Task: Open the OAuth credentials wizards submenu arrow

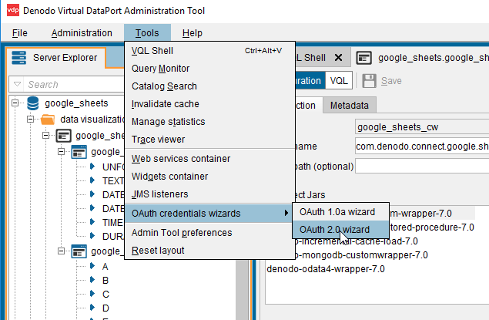Action: tap(286, 214)
